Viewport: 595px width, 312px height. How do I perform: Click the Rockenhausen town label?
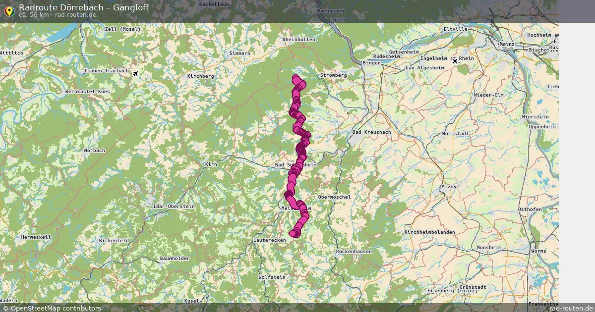[354, 252]
